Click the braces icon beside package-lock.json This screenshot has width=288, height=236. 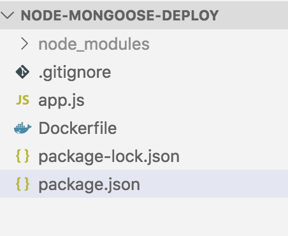pos(23,156)
